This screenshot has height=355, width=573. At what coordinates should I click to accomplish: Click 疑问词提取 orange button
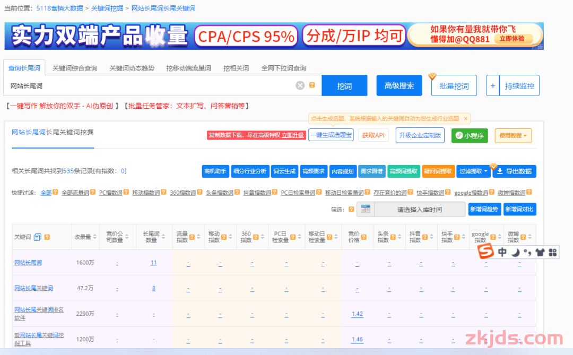coord(438,171)
